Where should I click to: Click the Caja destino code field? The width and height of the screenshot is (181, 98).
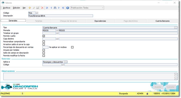[x=49, y=39]
